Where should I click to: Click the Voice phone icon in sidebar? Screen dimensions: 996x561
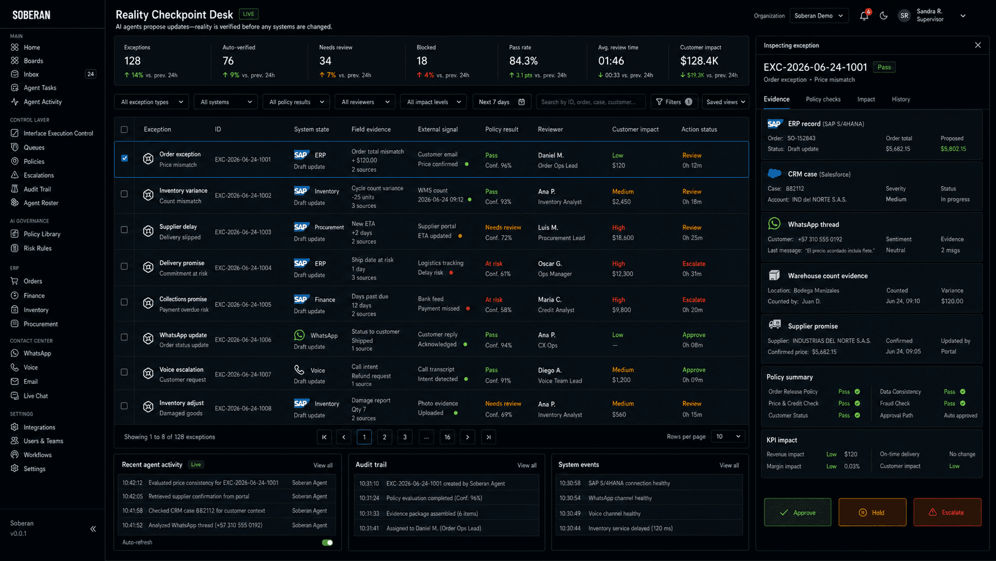15,367
